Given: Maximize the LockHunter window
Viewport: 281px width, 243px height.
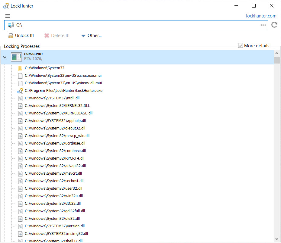Looking at the screenshot, I should pos(254,6).
